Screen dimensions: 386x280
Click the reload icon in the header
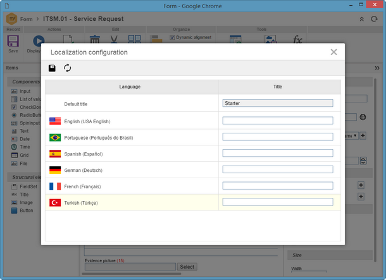tap(374, 19)
